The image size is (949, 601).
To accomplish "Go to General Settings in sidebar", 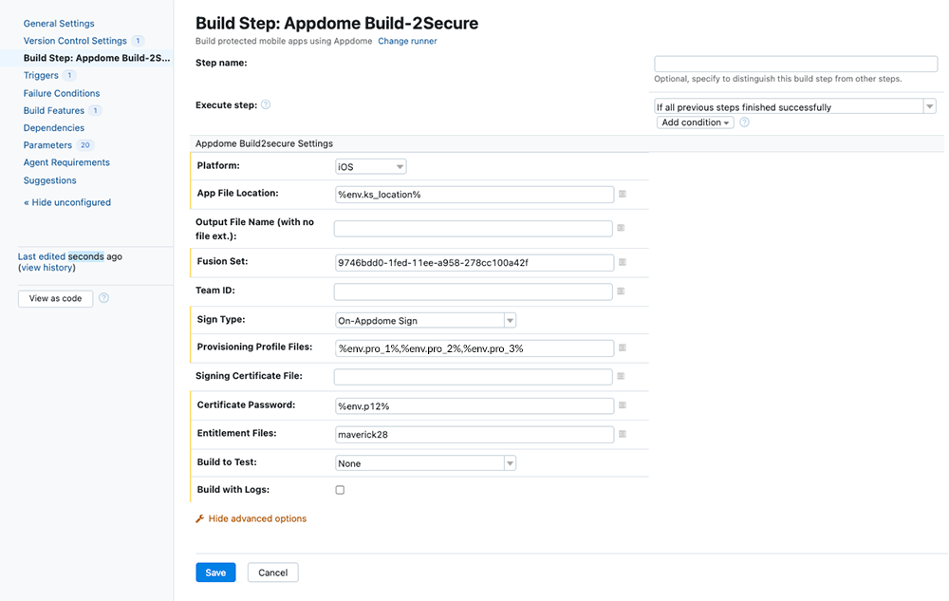I will pos(59,24).
